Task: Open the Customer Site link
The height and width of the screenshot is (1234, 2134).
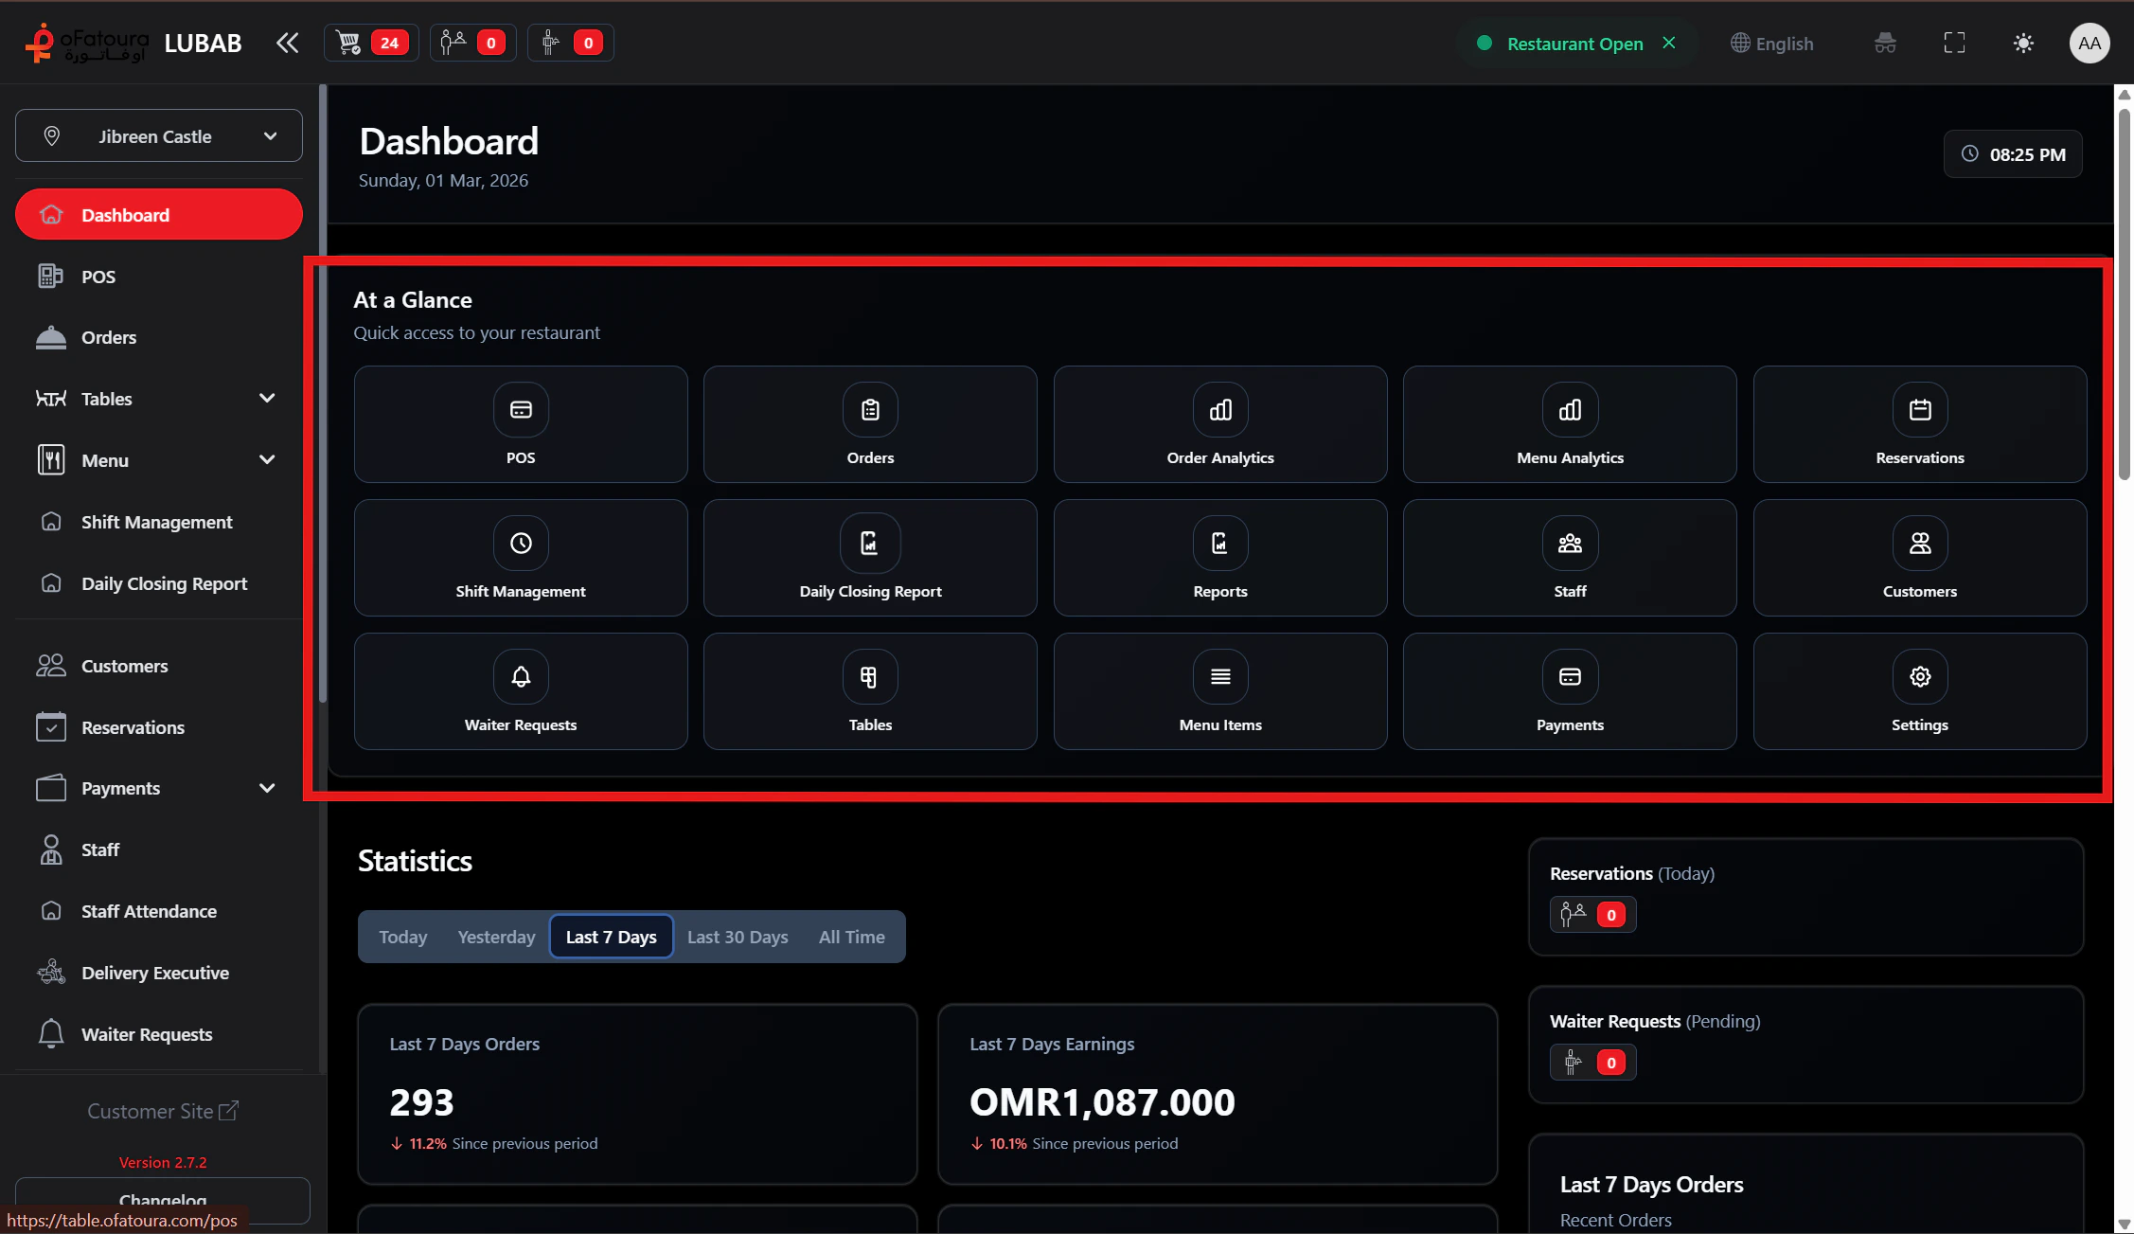Action: [162, 1110]
